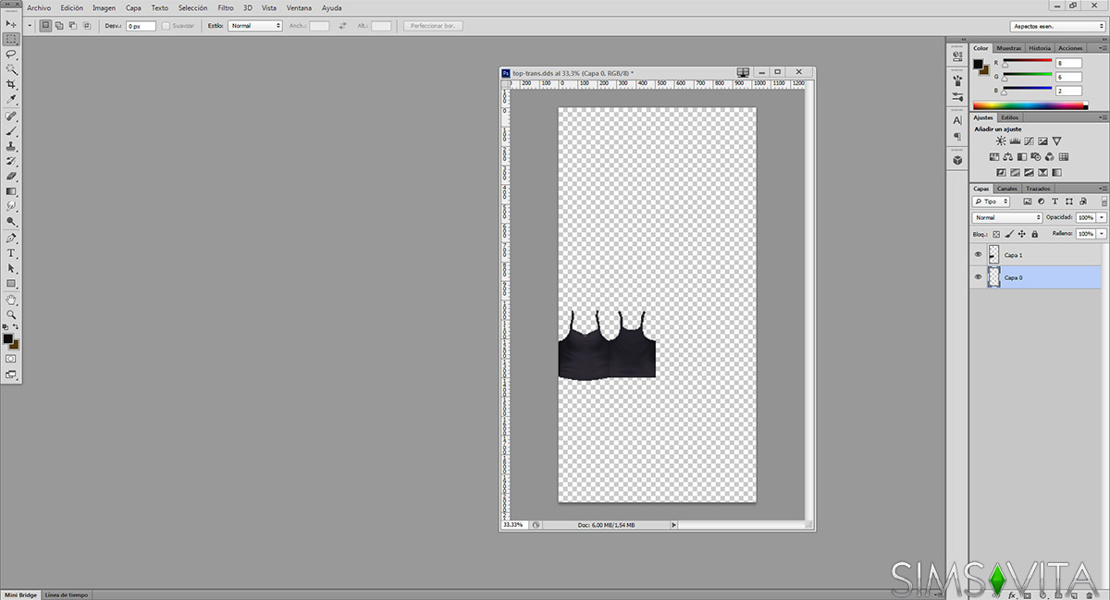Select the Lasso tool

[x=11, y=55]
